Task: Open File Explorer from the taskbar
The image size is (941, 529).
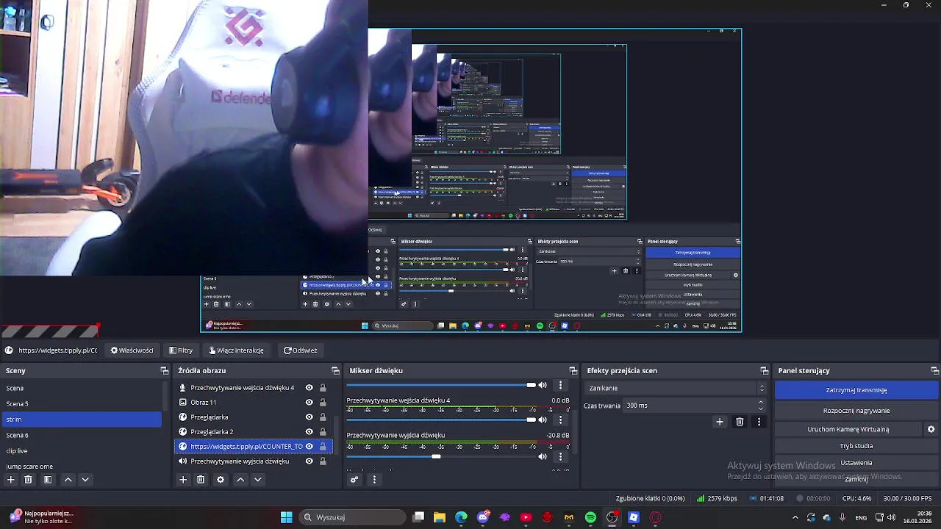Action: [439, 517]
